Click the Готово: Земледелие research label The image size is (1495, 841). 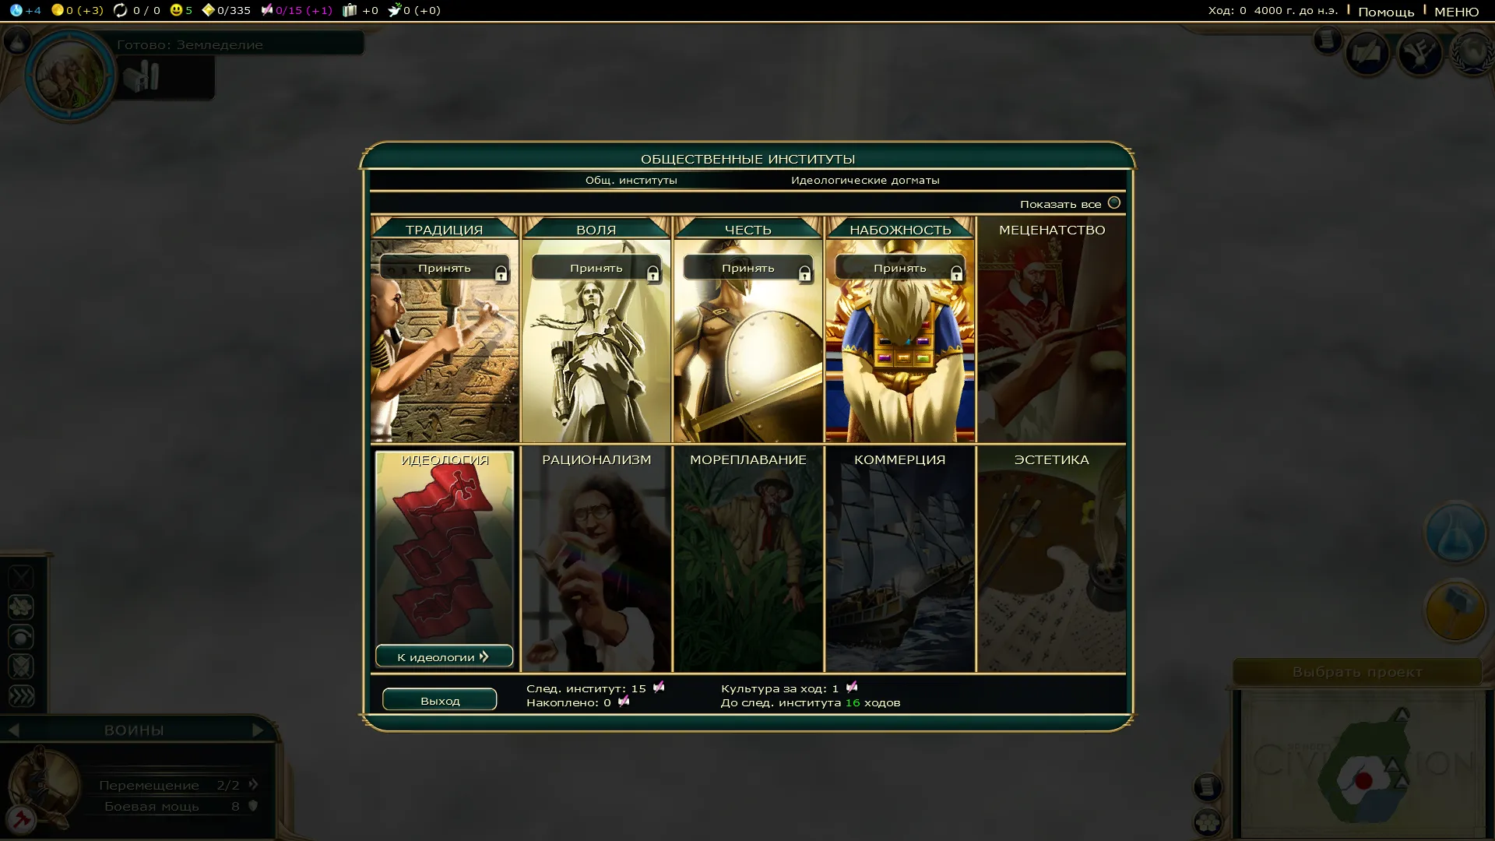(189, 44)
